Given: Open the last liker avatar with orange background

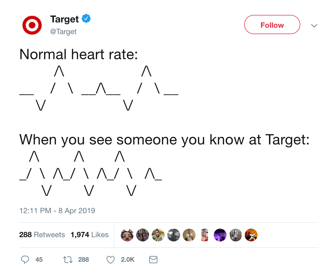Looking at the screenshot, I should (x=251, y=235).
